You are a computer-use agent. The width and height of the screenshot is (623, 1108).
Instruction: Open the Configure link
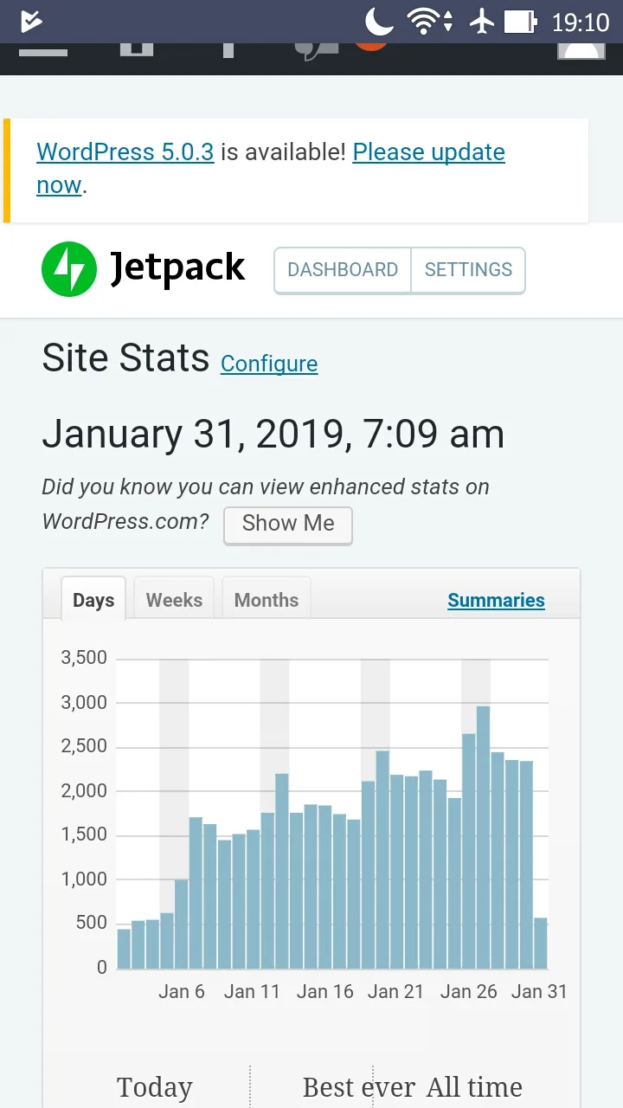pos(269,364)
